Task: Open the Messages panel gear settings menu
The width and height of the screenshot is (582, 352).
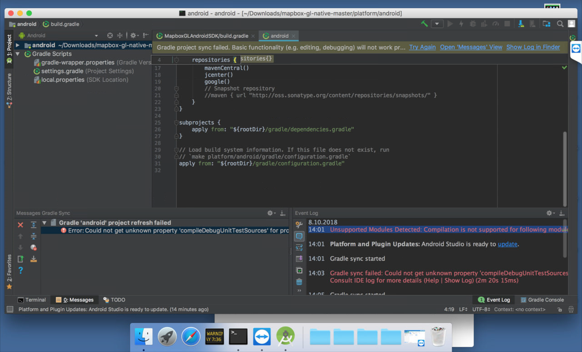Action: [271, 213]
